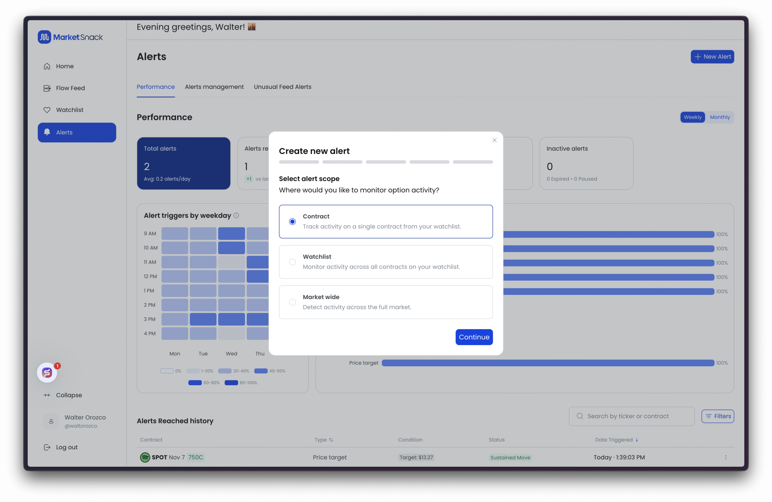This screenshot has height=502, width=772.
Task: Open the Flow Feed page
Action: 70,88
